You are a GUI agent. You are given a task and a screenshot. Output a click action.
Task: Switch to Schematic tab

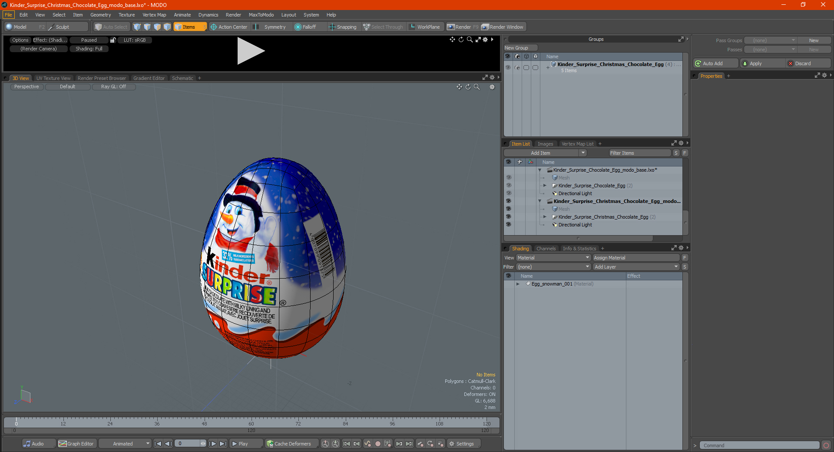[182, 78]
